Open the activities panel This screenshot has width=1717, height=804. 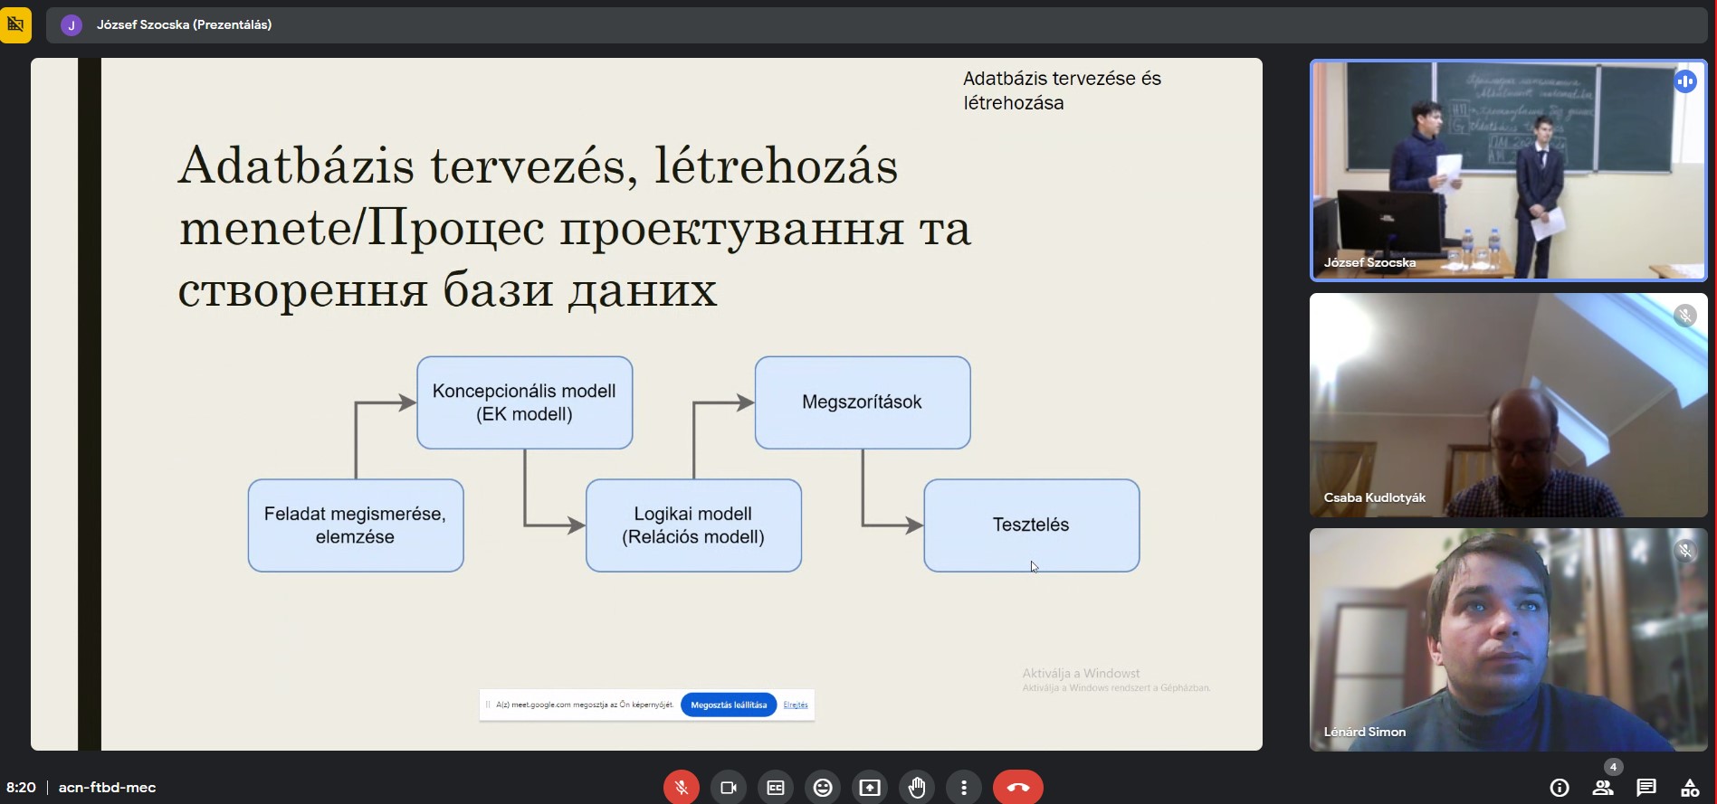(1689, 787)
